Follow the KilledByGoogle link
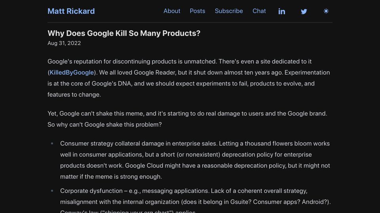 click(x=72, y=73)
